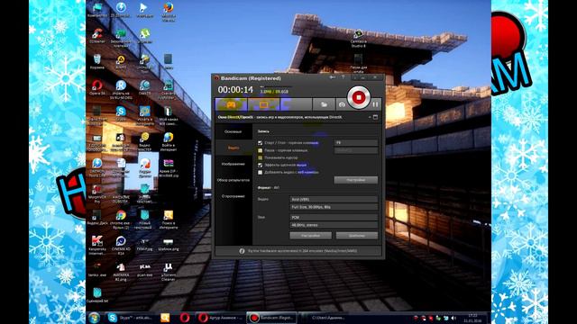Open the CCleaner desktop icon
Viewport: 577px width, 324px height.
pyautogui.click(x=97, y=36)
